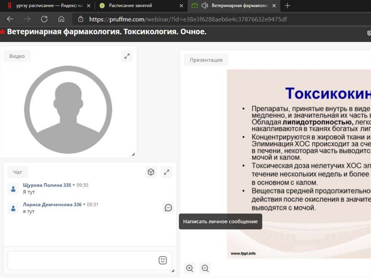This screenshot has width=371, height=278.
Task: Open a new browser tab
Action: 287,6
